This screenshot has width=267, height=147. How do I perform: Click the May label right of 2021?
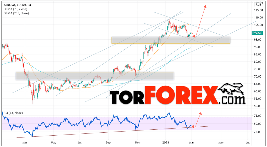tap(221, 142)
